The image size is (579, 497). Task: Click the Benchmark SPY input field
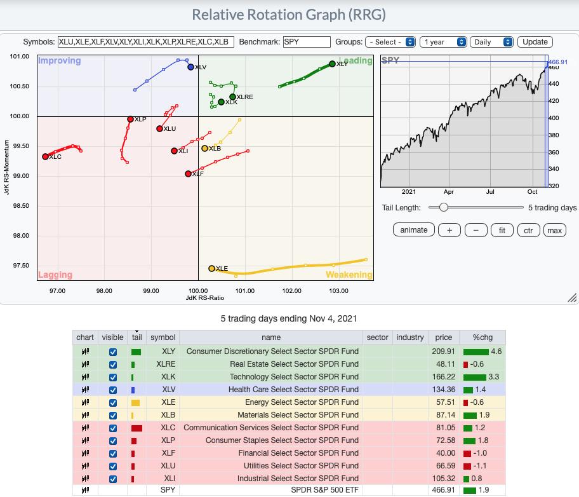307,42
